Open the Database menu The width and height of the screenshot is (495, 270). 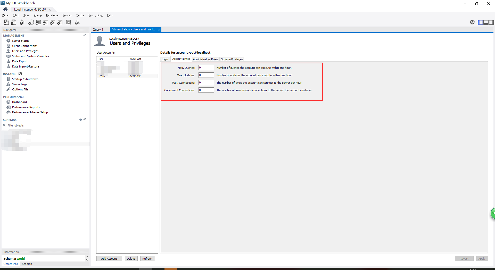click(52, 15)
